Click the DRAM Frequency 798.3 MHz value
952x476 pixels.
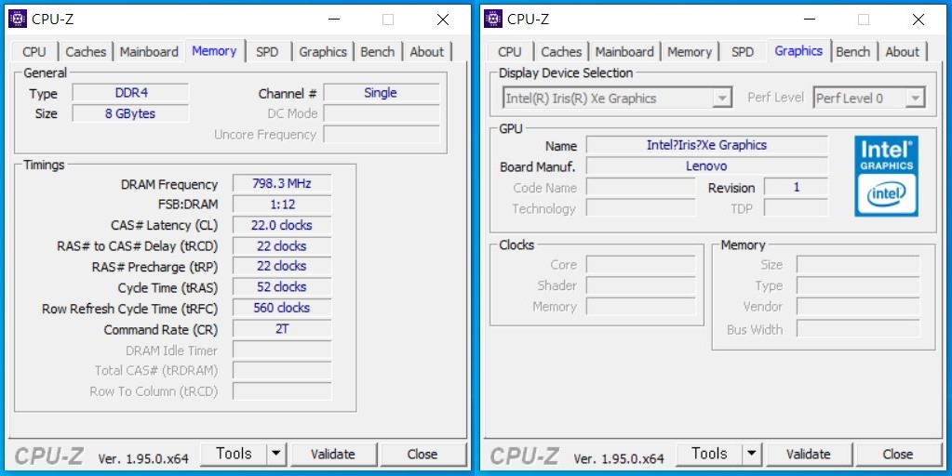point(282,183)
